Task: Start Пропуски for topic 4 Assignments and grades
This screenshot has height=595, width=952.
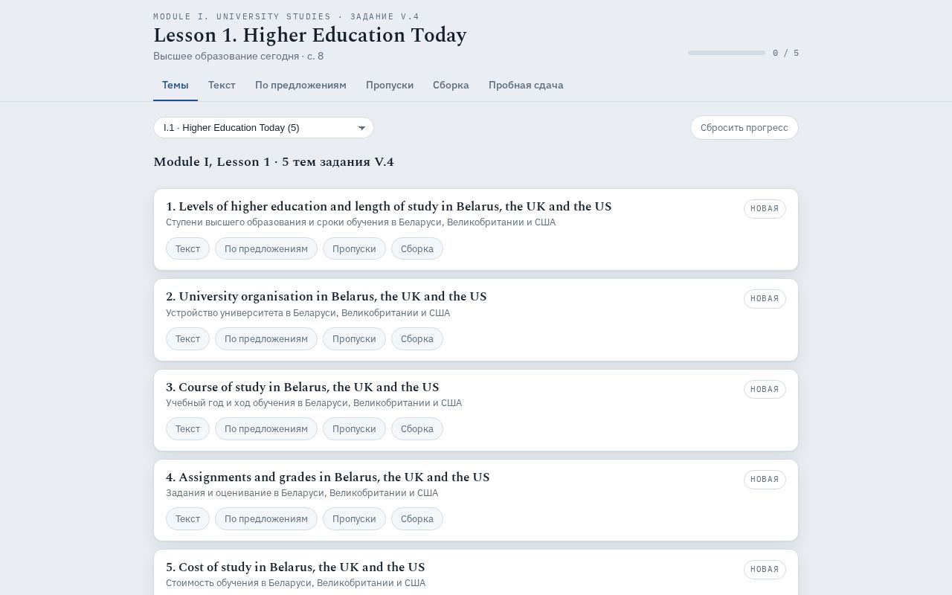Action: tap(354, 518)
